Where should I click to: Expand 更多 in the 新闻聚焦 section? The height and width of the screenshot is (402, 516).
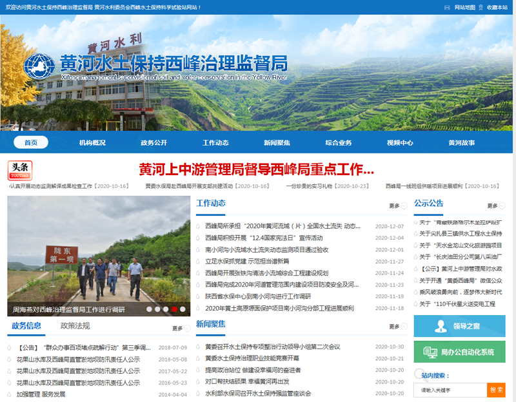pyautogui.click(x=396, y=327)
